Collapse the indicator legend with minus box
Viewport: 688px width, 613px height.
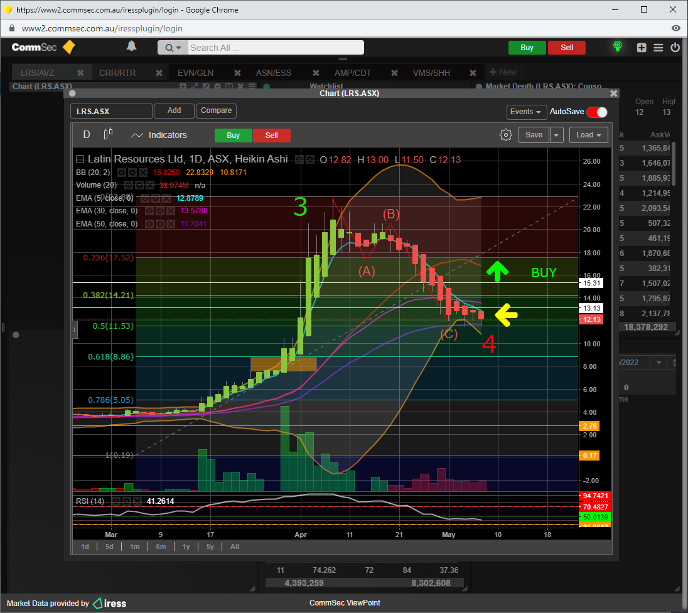pyautogui.click(x=80, y=159)
